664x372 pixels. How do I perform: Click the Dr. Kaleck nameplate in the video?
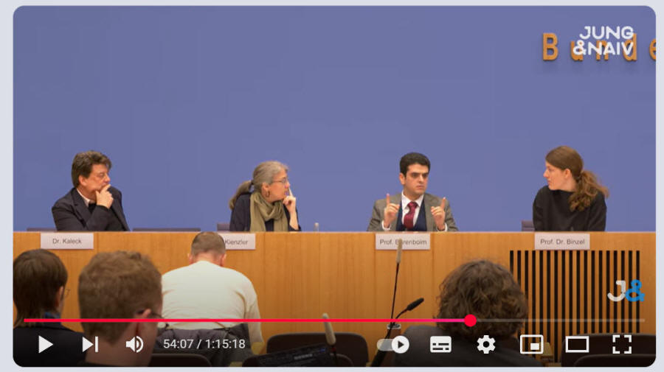[x=67, y=241]
